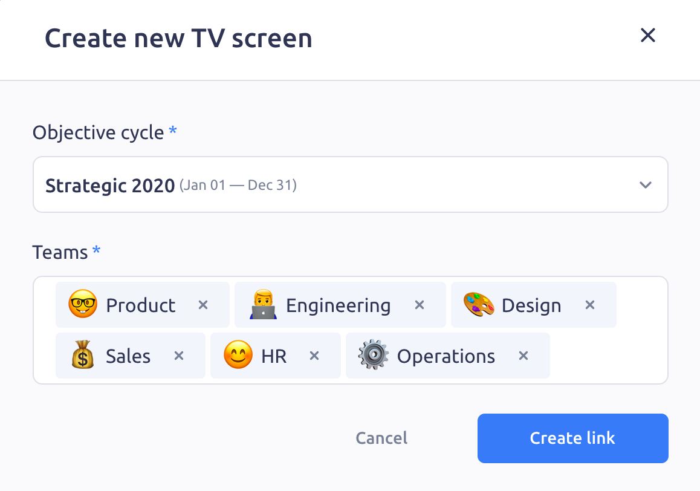This screenshot has height=491, width=700.
Task: Remove the Operations team tag
Action: [x=523, y=356]
